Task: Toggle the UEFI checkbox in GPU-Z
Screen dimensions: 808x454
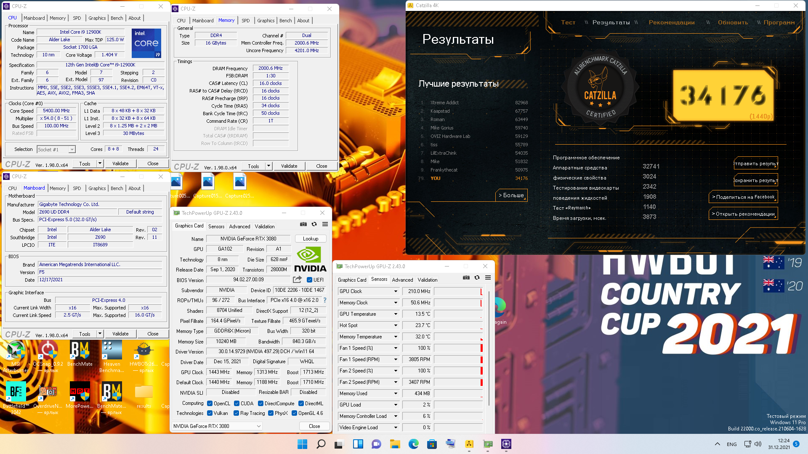Action: pyautogui.click(x=309, y=280)
